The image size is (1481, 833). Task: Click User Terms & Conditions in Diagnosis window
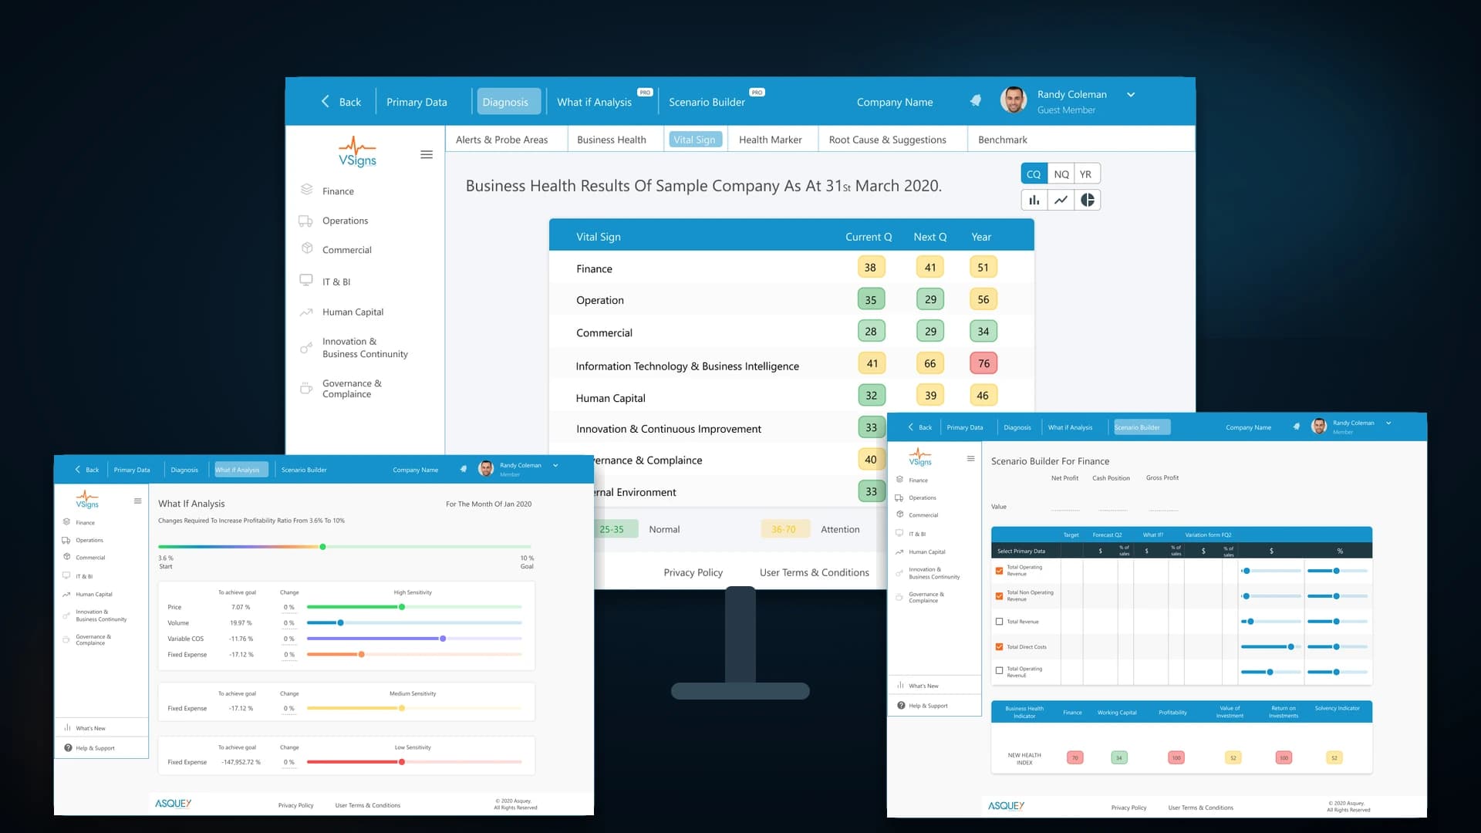tap(814, 572)
